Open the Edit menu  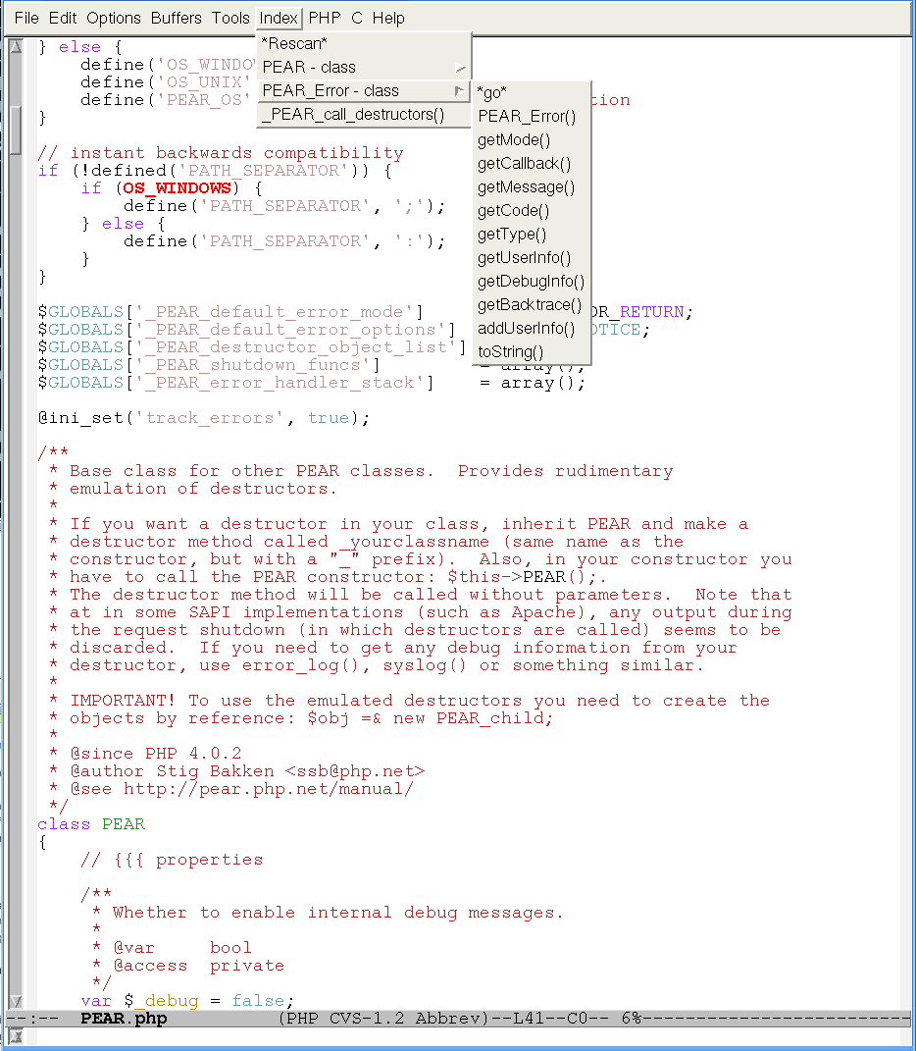(63, 18)
